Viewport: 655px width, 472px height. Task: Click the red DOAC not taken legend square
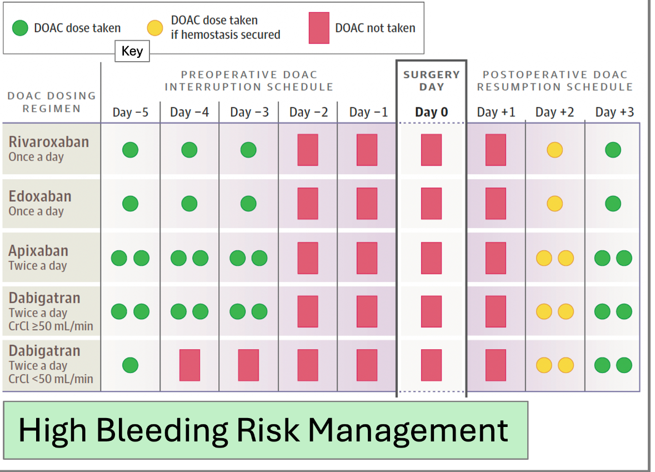pyautogui.click(x=319, y=28)
